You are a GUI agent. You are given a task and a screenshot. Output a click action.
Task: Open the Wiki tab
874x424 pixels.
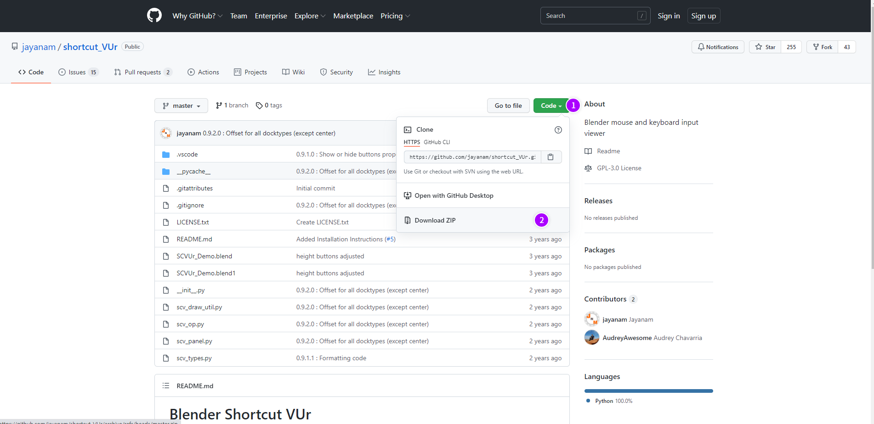click(293, 72)
